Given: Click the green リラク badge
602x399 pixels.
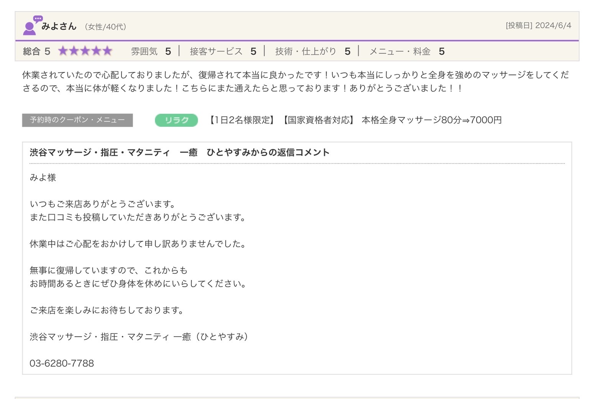Looking at the screenshot, I should pos(176,120).
